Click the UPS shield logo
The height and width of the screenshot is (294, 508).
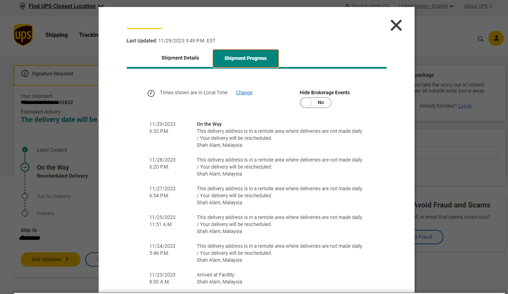coord(23,35)
